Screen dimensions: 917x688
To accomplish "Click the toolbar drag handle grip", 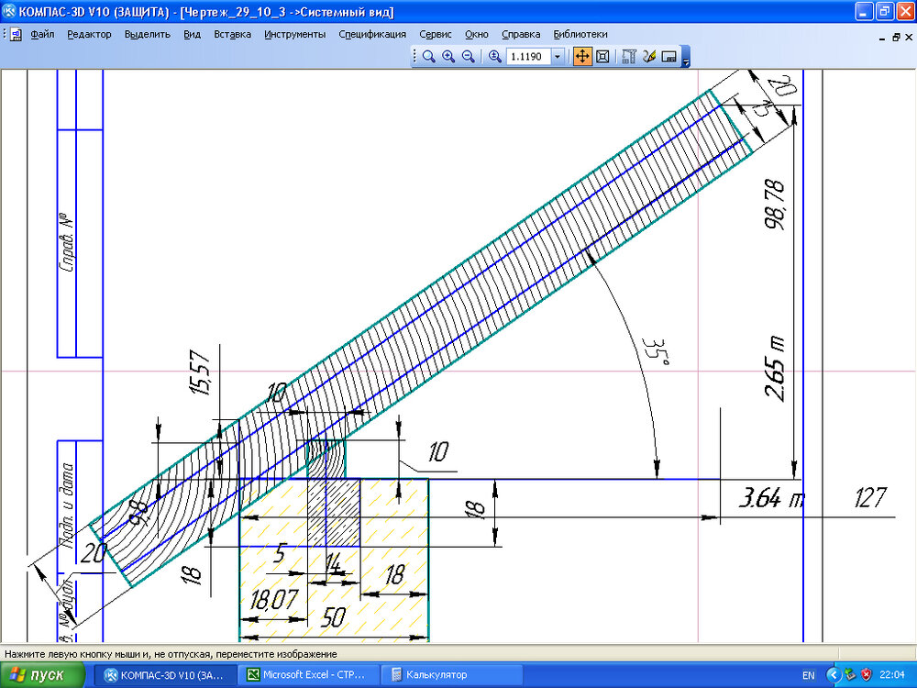I will [x=414, y=56].
